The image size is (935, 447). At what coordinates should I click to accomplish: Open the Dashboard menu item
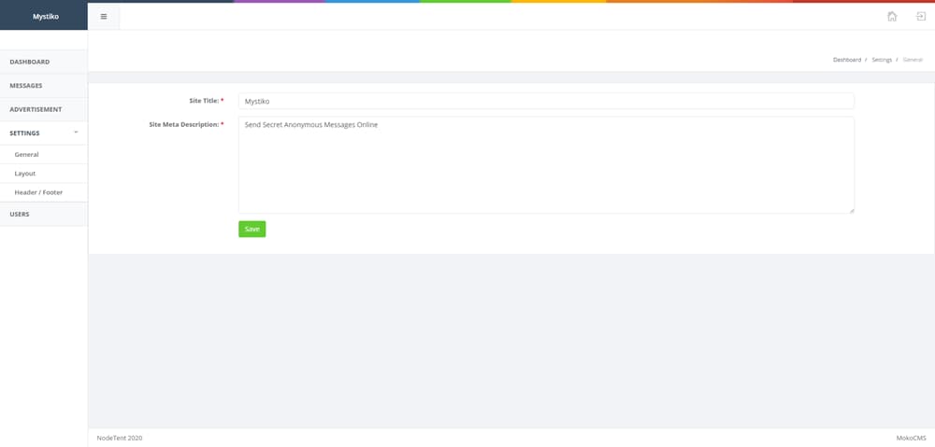30,62
